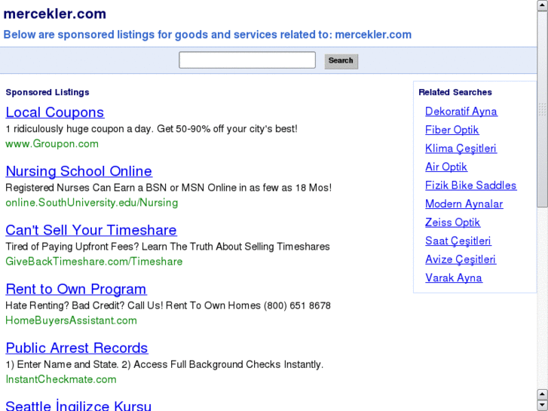Click the scrollbar down arrow at bottom
The width and height of the screenshot is (548, 411).
543,405
